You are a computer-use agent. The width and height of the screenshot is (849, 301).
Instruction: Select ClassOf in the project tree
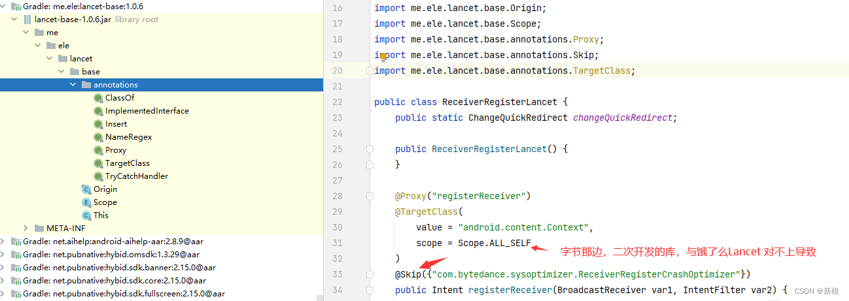tap(120, 98)
